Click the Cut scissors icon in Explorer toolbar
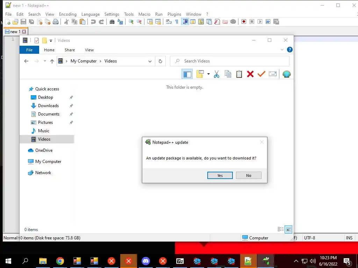This screenshot has width=358, height=268. pos(216,74)
